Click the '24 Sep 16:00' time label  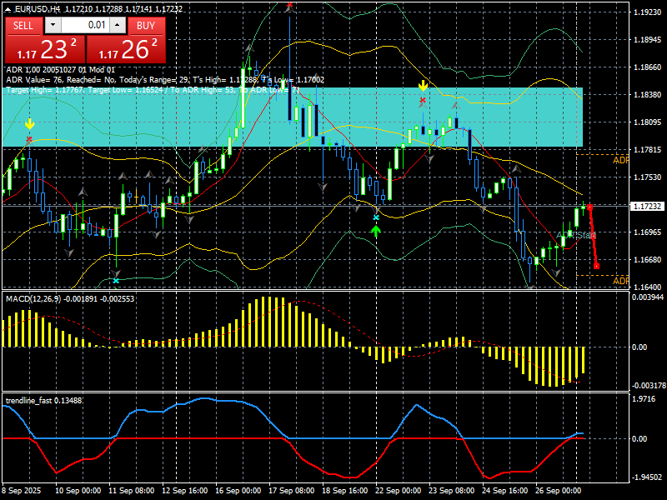[x=505, y=490]
